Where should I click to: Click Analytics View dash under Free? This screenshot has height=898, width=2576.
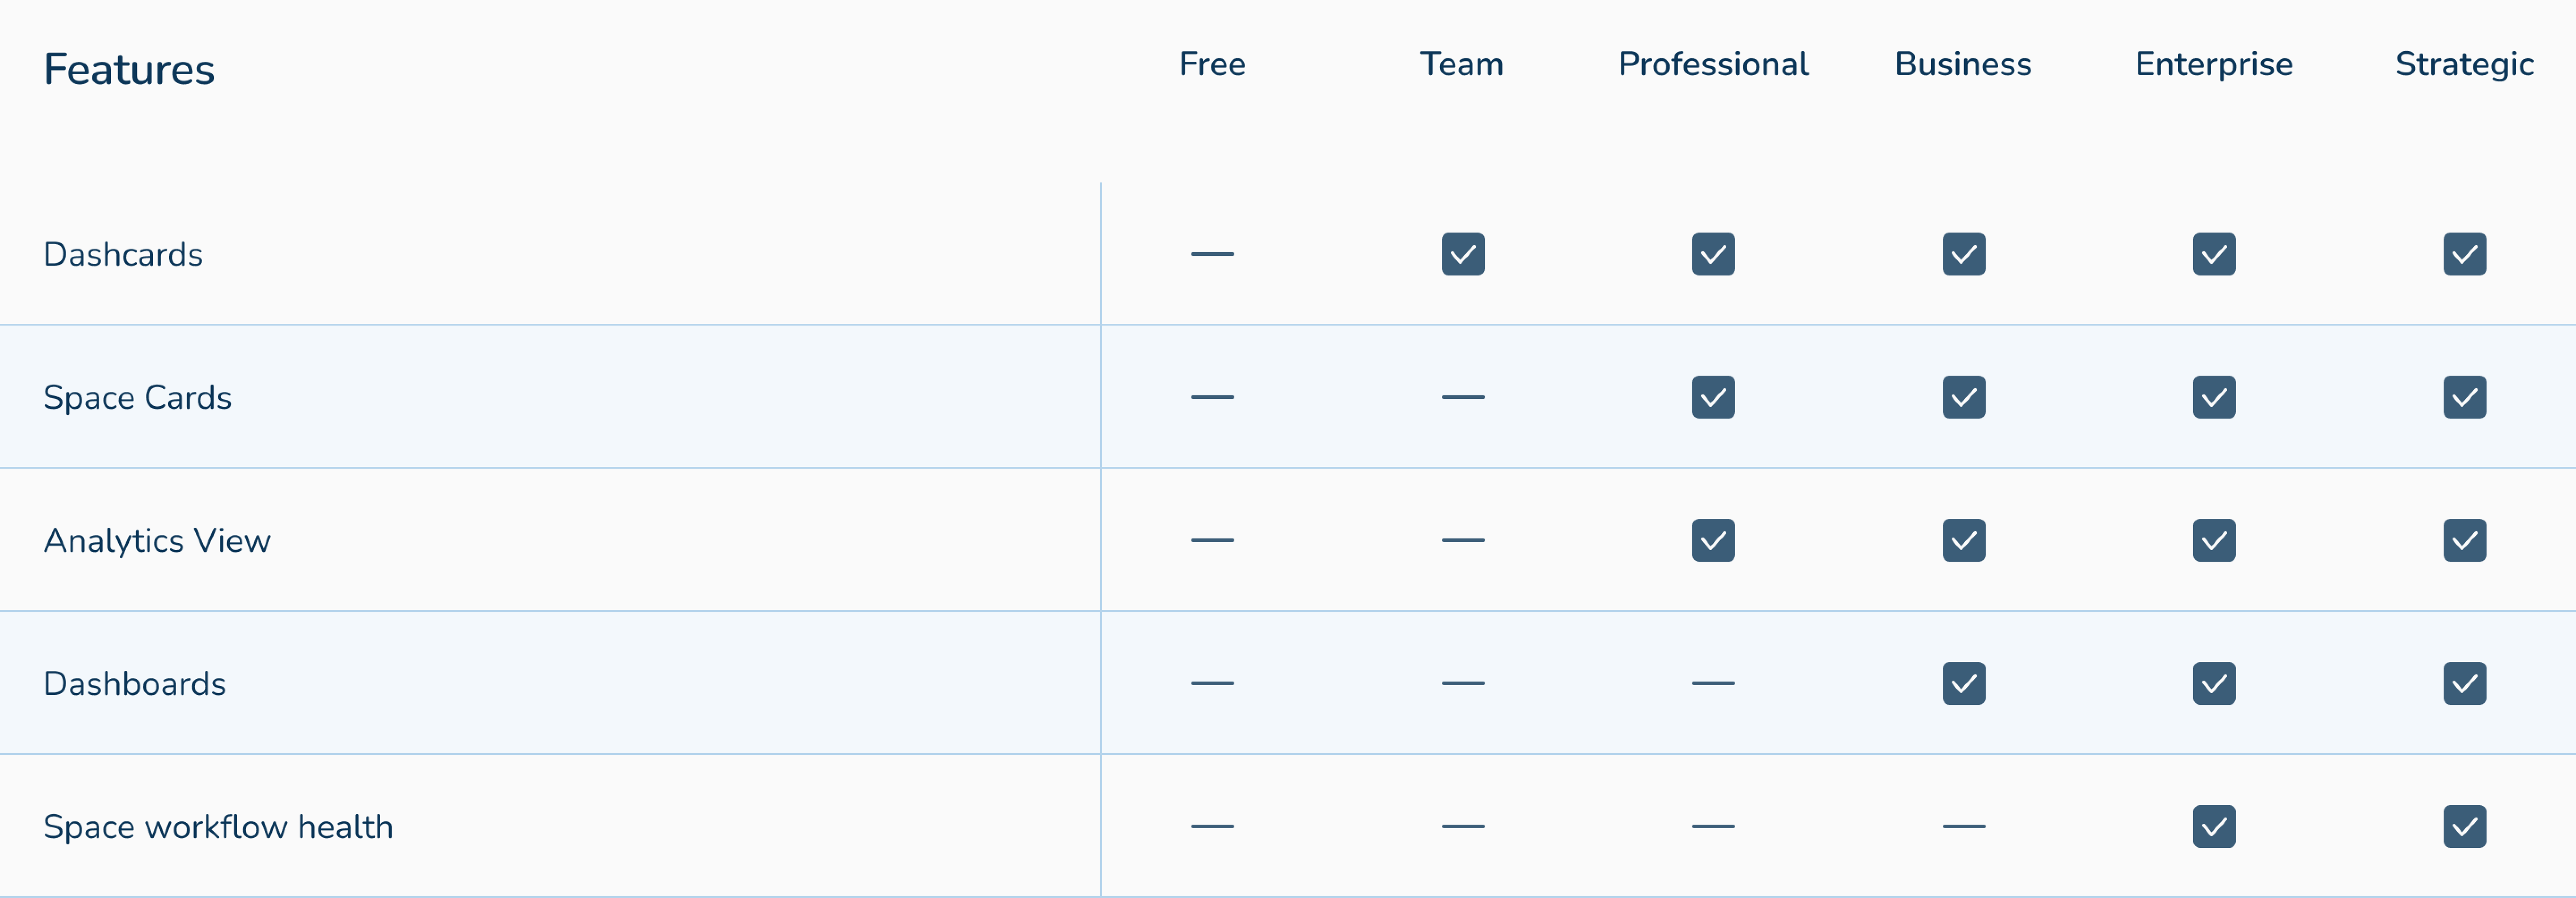[1212, 540]
